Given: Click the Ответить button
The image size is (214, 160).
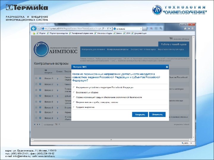Looking at the screenshot, I should [157, 114].
